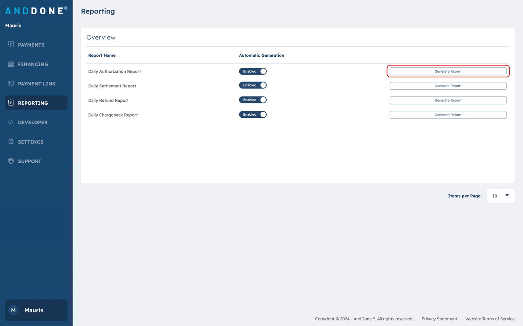Click the AndDone logo
Viewport: 523px width, 326px height.
(x=35, y=10)
